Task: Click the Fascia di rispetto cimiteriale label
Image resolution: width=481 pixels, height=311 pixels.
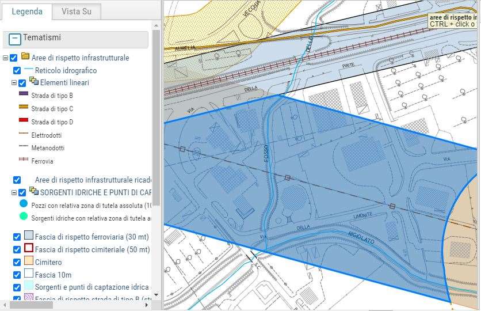Action: click(x=92, y=249)
